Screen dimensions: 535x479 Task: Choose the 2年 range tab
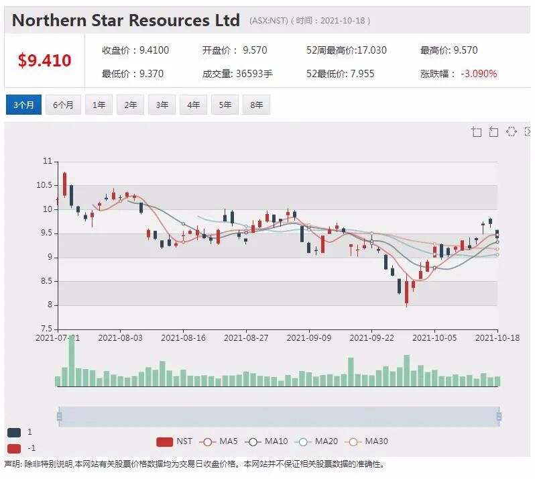(130, 105)
